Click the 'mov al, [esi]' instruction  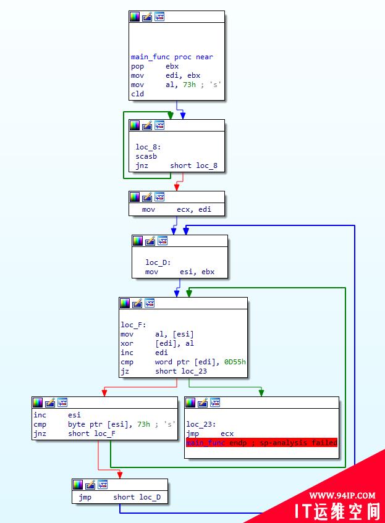coord(157,334)
